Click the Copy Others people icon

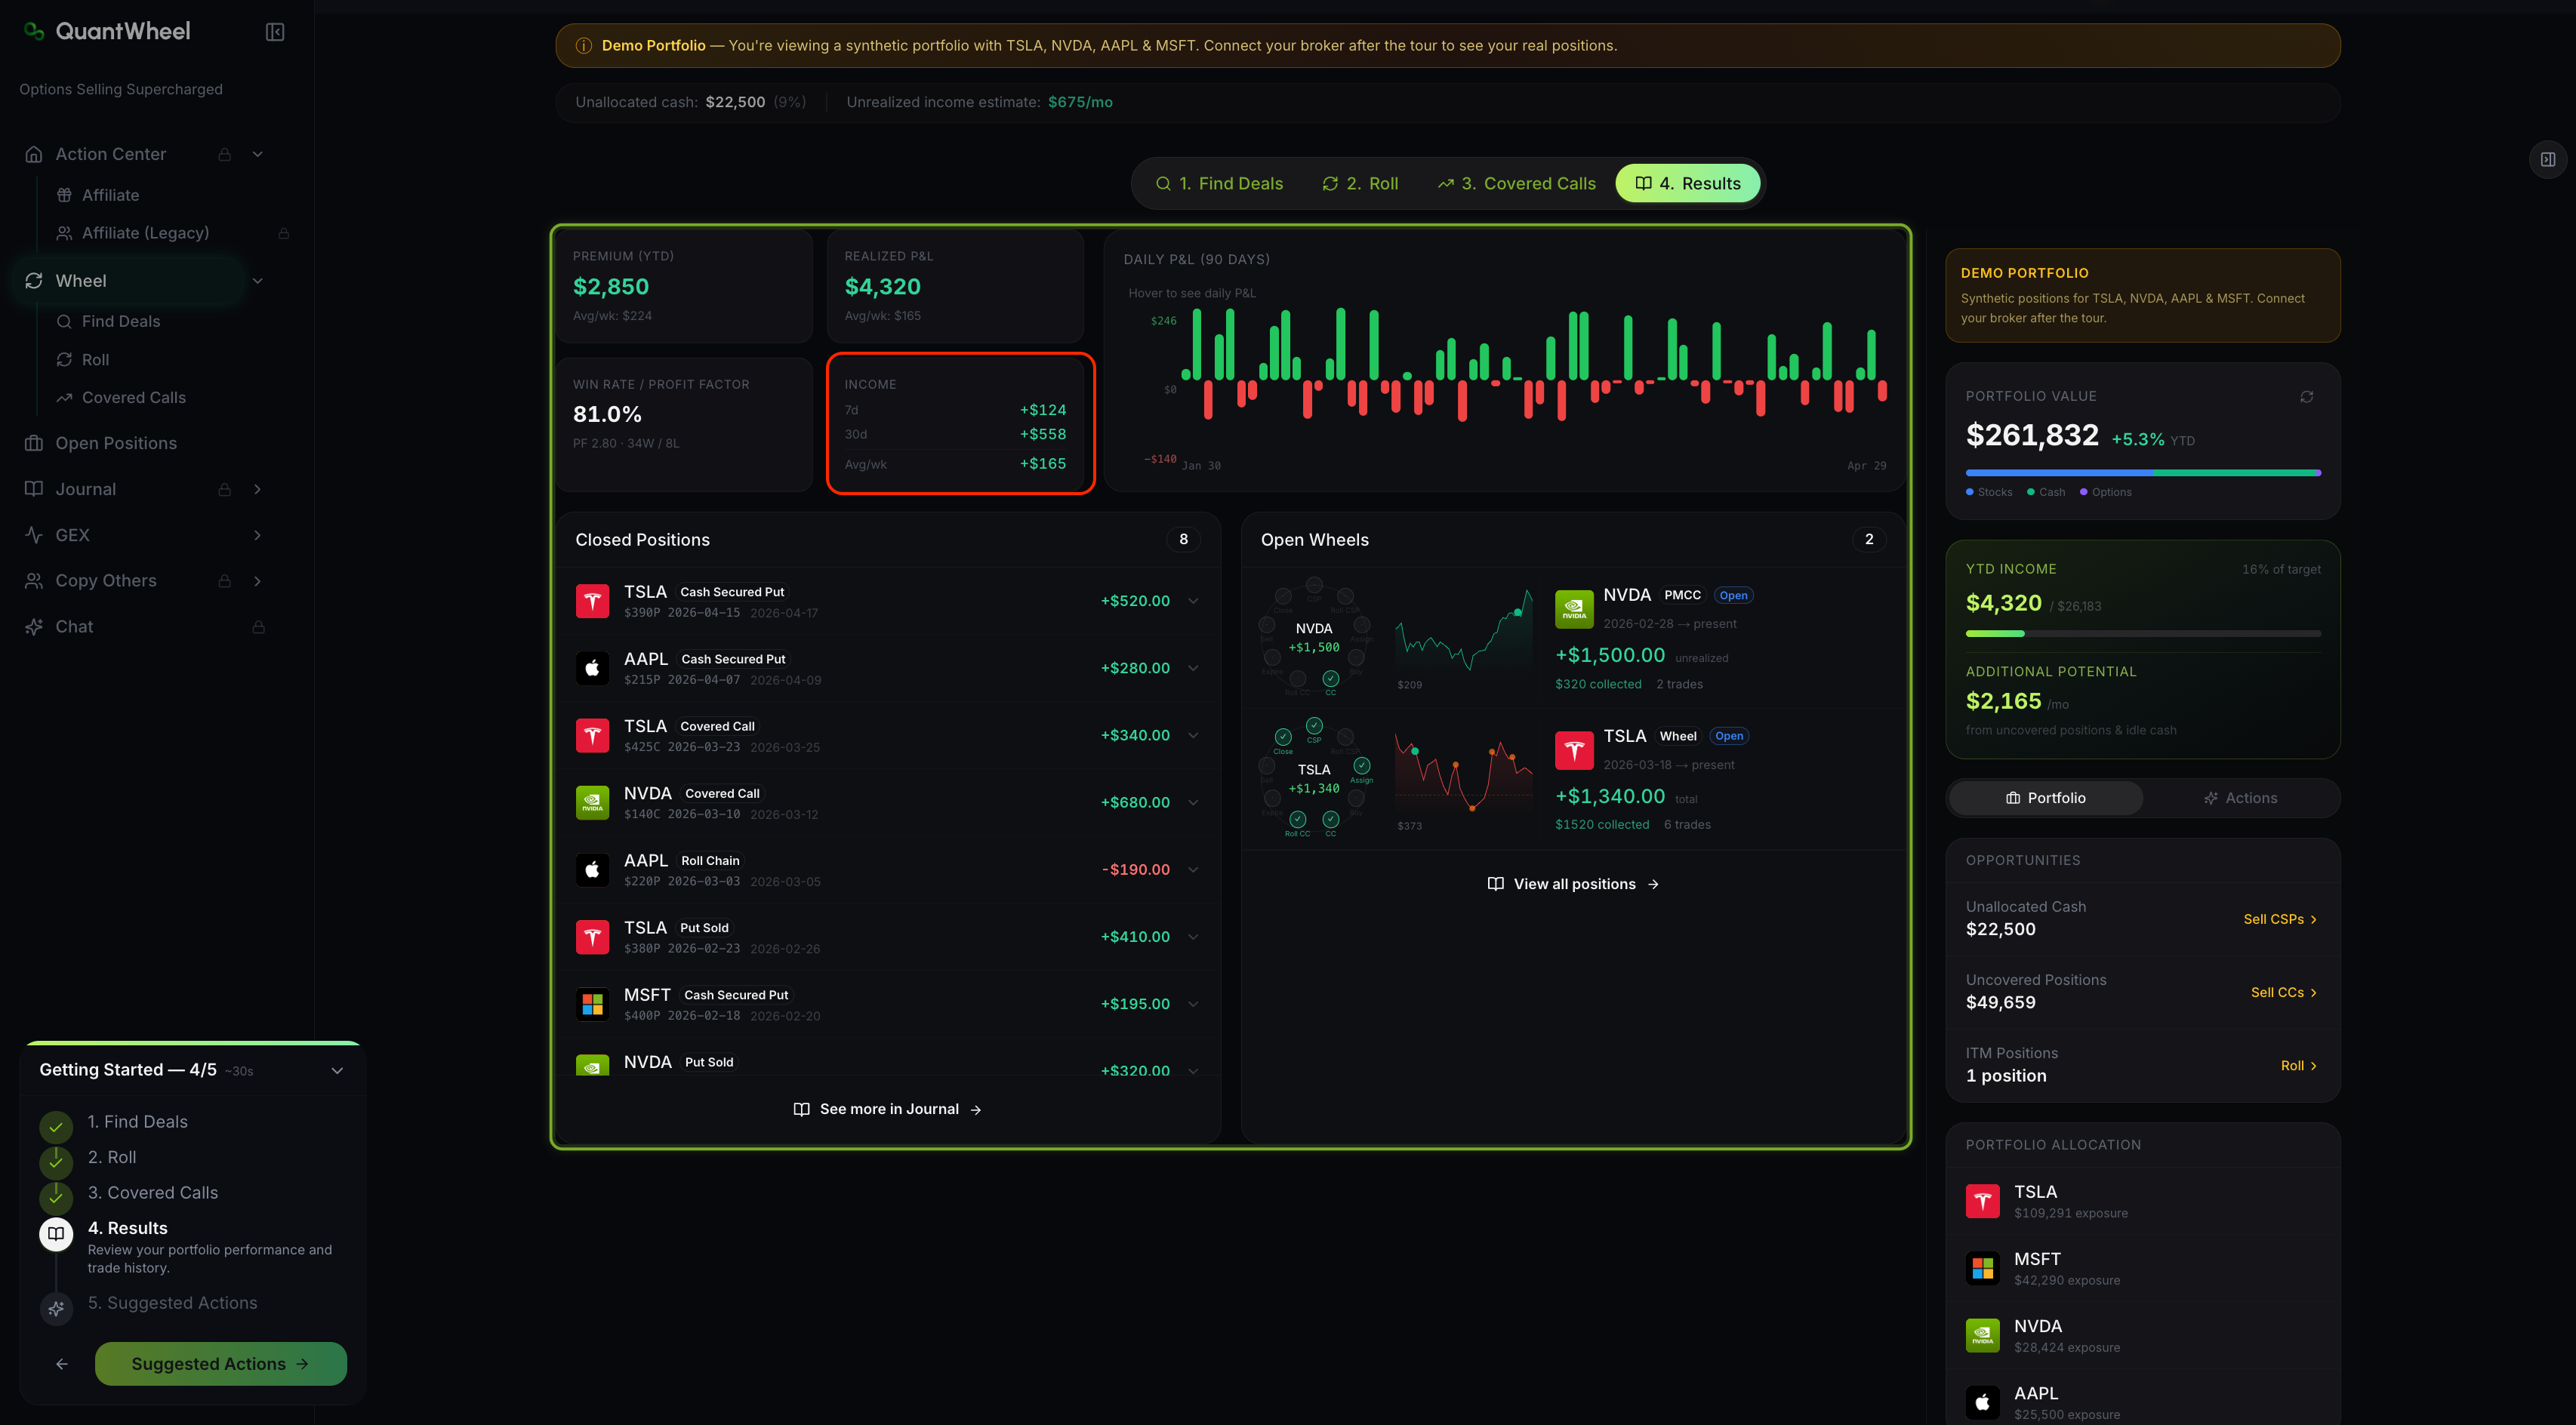click(34, 581)
